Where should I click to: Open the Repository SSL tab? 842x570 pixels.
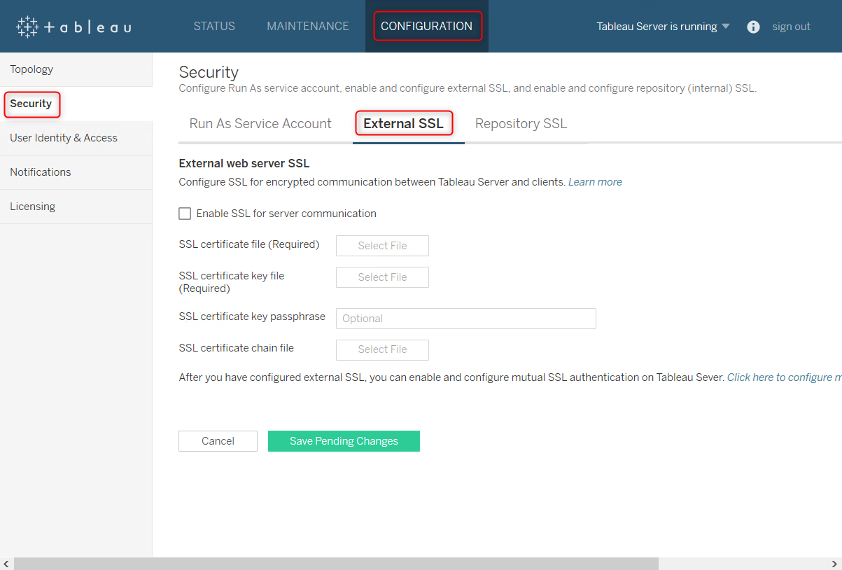point(521,123)
